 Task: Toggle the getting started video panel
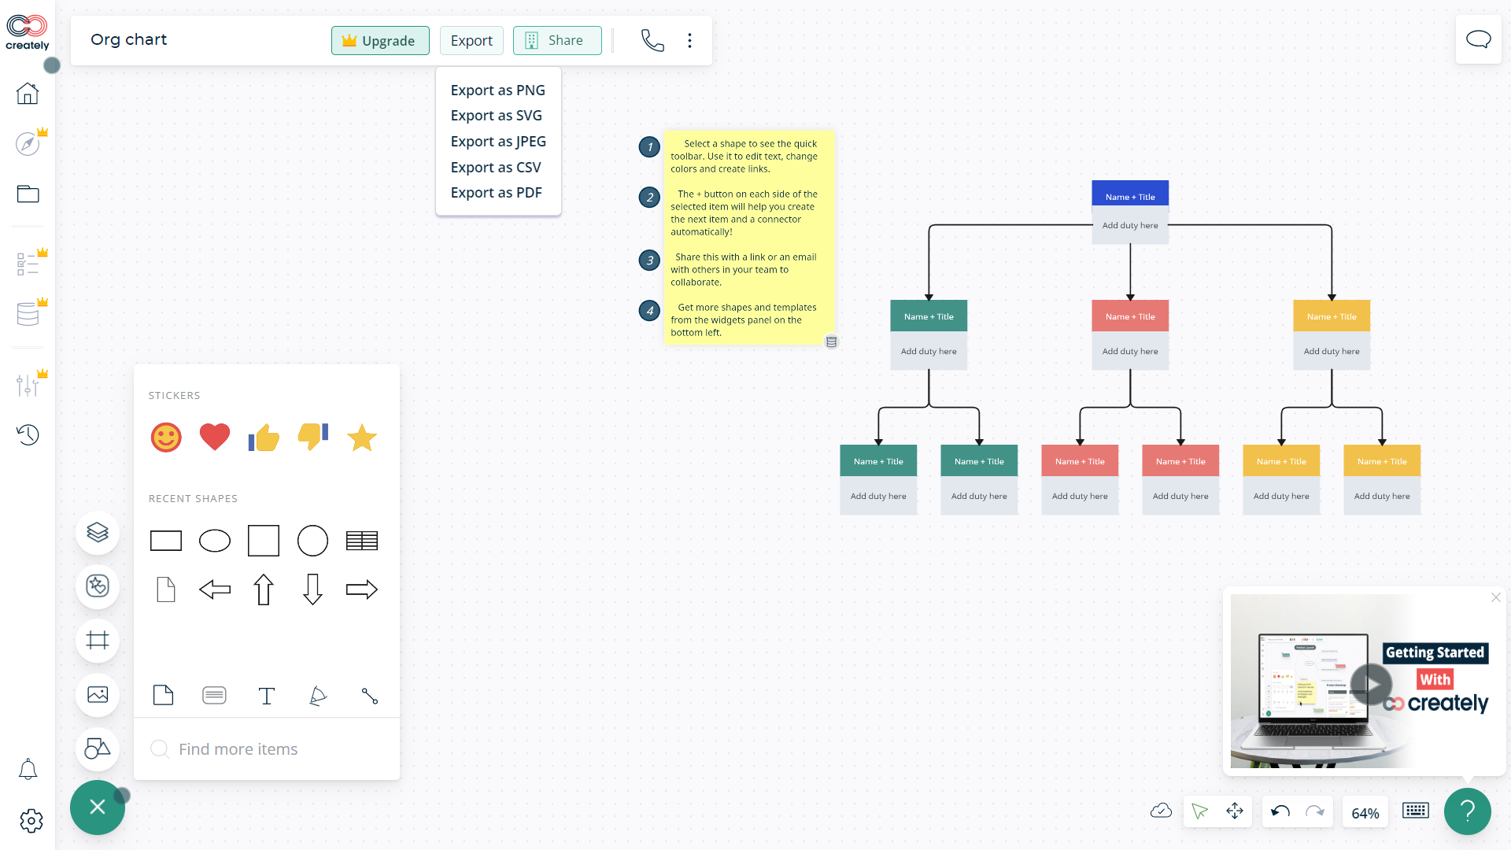click(1494, 597)
